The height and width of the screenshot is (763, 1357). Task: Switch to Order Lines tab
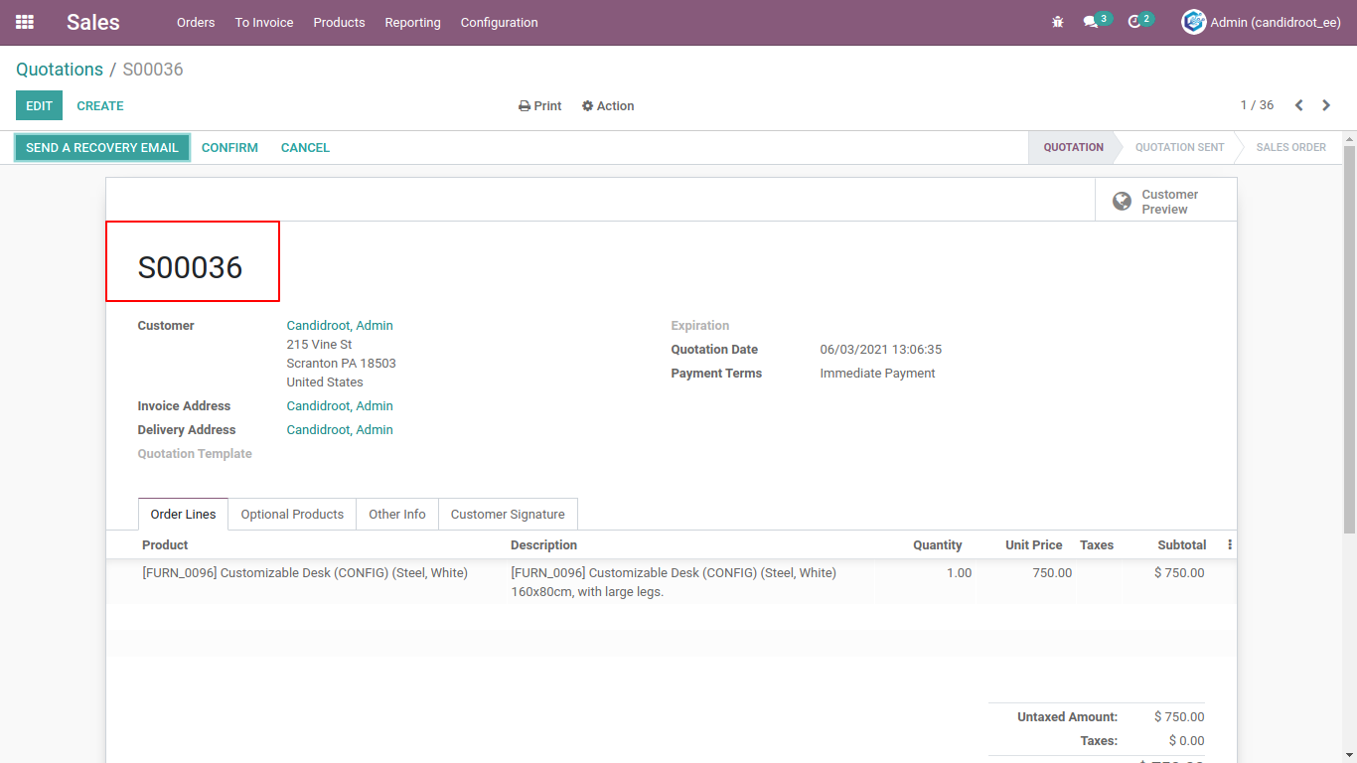[183, 515]
